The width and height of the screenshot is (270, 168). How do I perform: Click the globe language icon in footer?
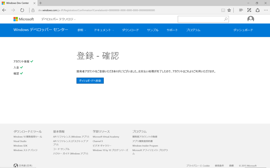(16, 166)
